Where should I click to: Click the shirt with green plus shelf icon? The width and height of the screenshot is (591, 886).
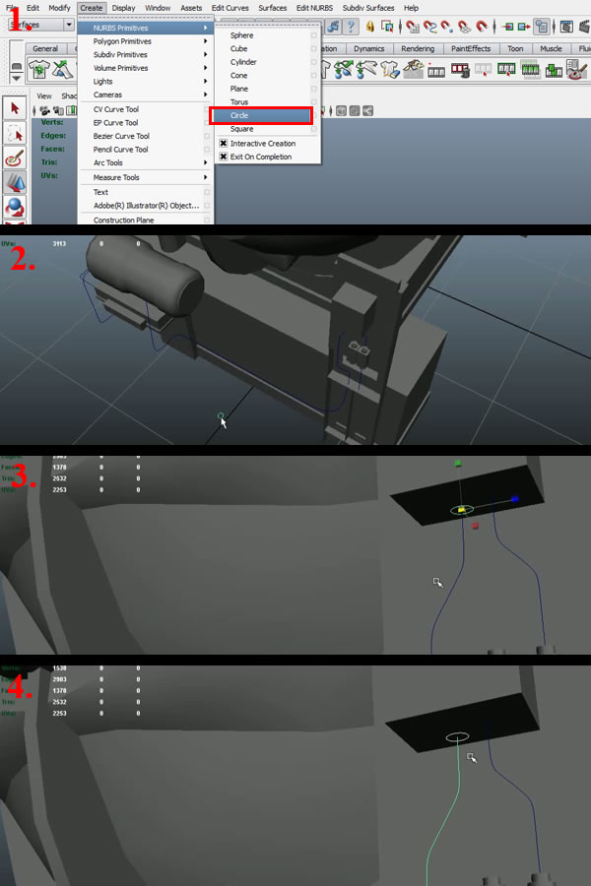(39, 70)
